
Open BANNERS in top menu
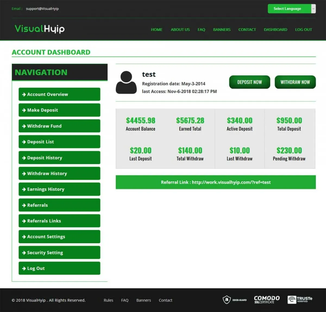pyautogui.click(x=222, y=30)
